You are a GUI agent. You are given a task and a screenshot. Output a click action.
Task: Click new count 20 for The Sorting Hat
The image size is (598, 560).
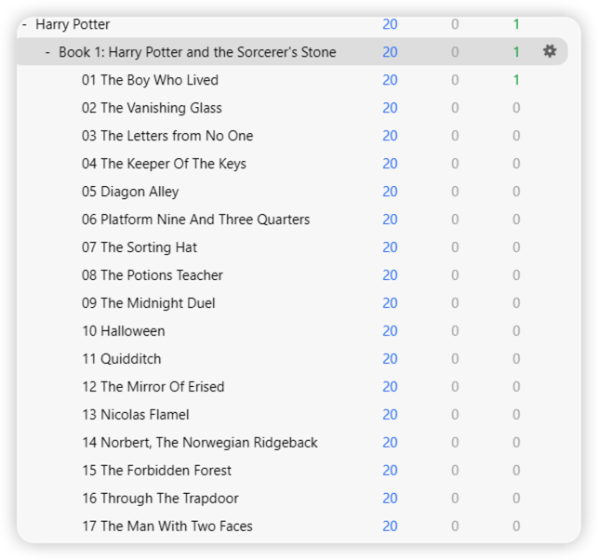pos(390,247)
